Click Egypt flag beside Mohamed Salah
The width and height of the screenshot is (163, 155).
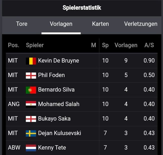click(31, 104)
